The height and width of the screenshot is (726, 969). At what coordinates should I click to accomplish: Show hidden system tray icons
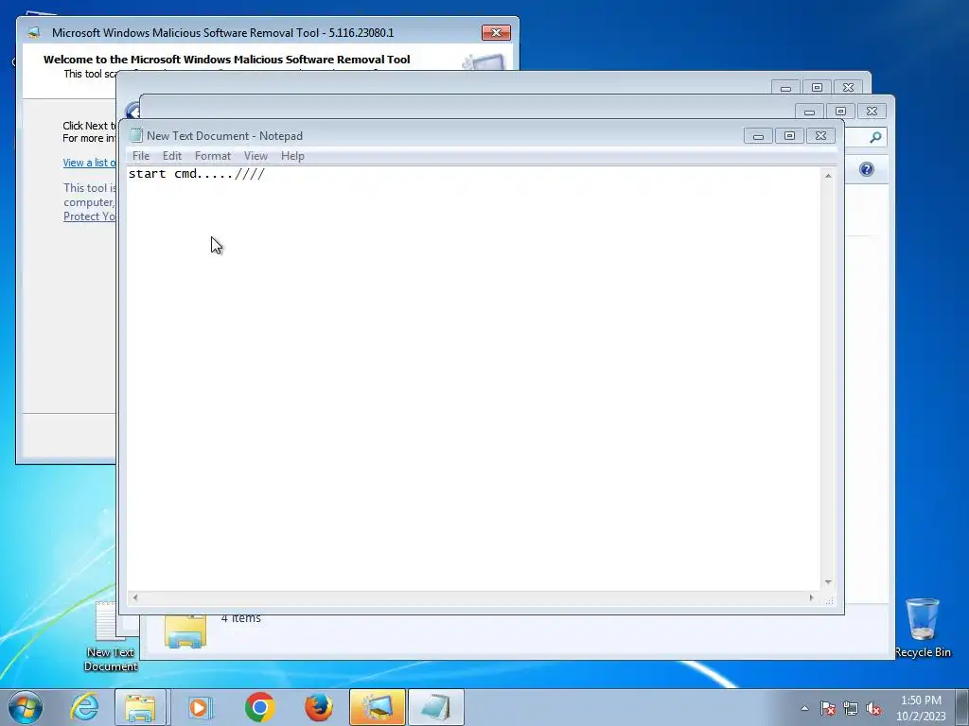pyautogui.click(x=804, y=708)
